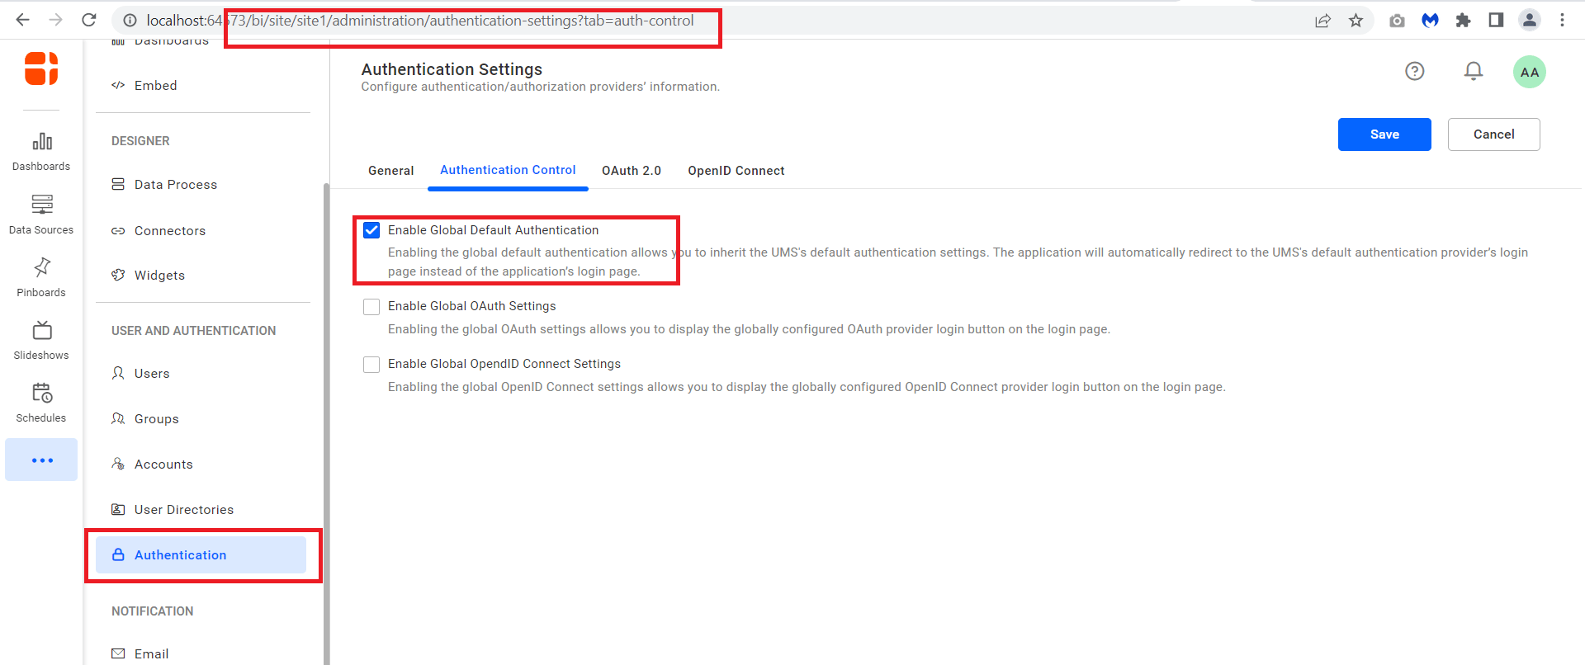Click the Authentication Settings heading

coord(452,69)
